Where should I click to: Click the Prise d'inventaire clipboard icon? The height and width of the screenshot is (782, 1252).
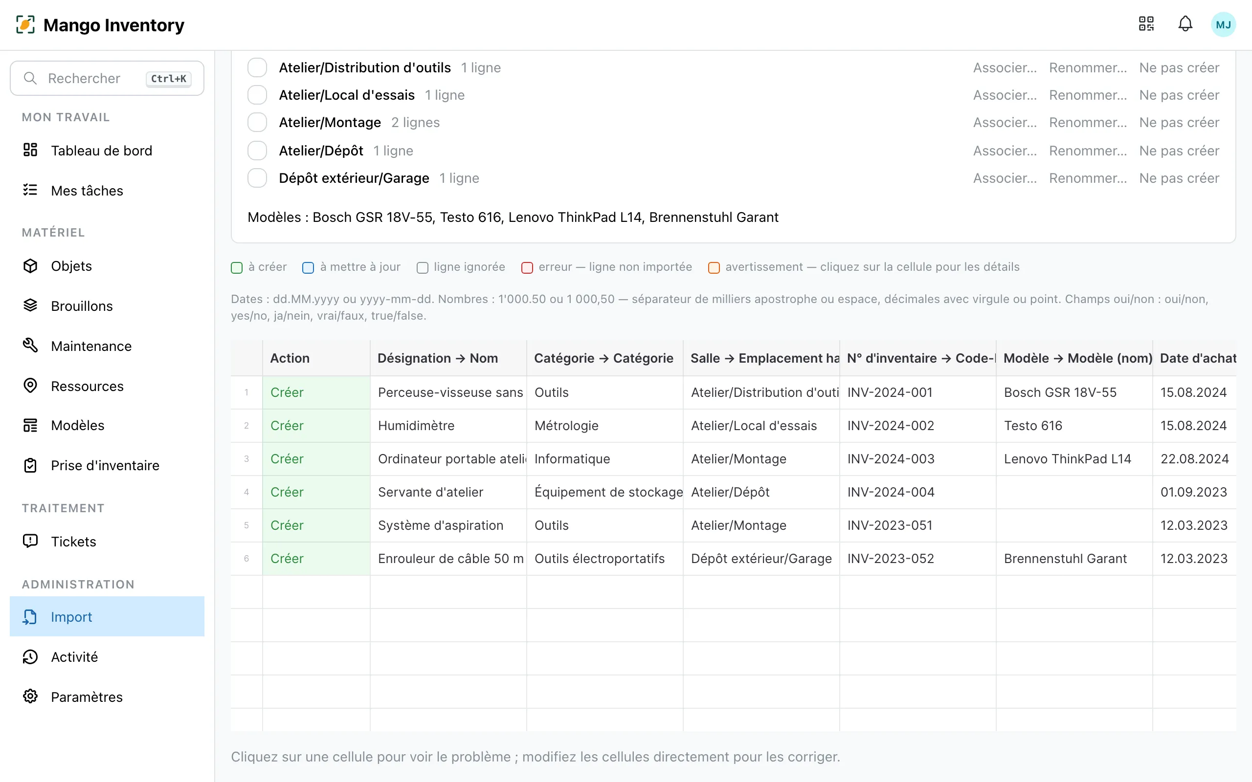pos(30,465)
